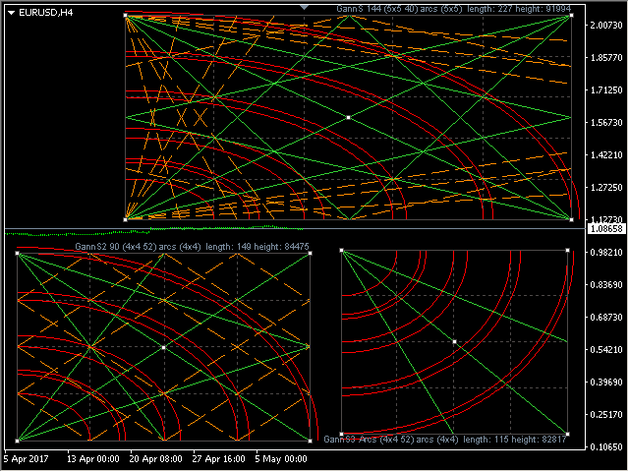Click price axis value 0.54210

606,350
